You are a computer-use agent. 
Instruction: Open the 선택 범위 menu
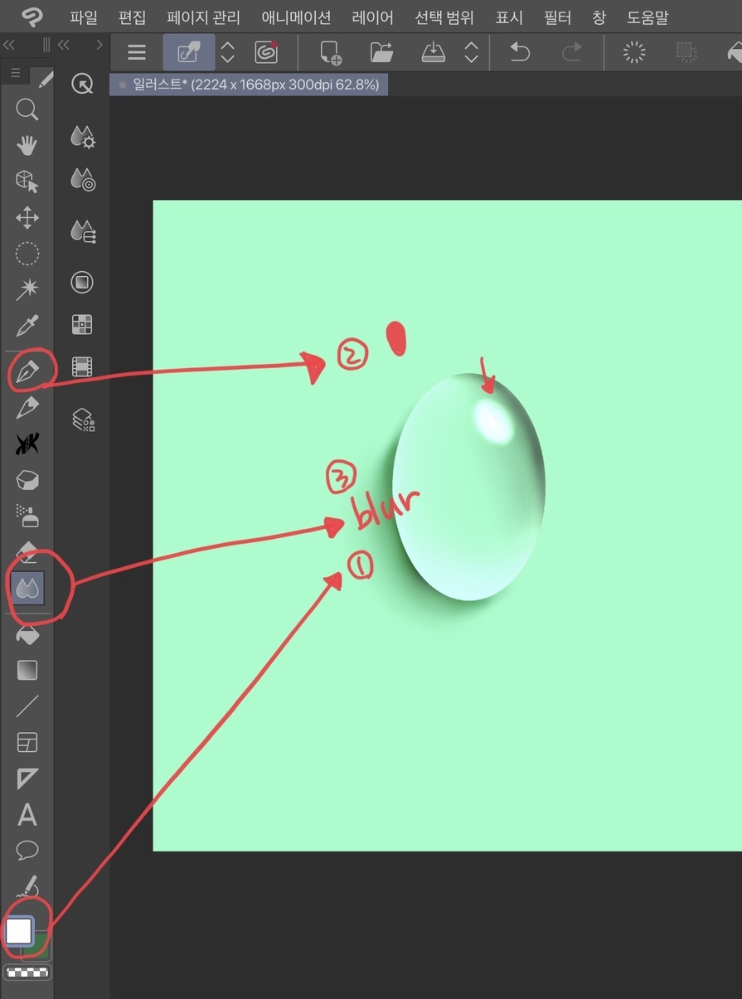pyautogui.click(x=444, y=17)
